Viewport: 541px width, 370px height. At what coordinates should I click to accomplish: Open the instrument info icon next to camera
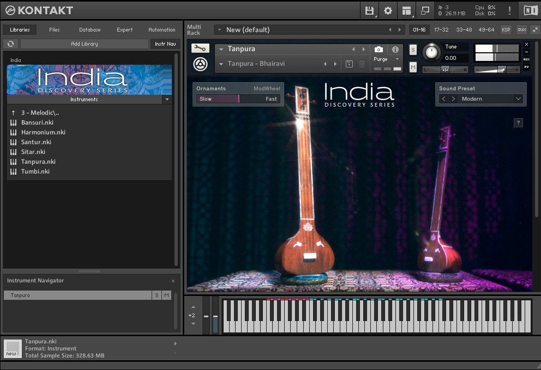(x=395, y=49)
